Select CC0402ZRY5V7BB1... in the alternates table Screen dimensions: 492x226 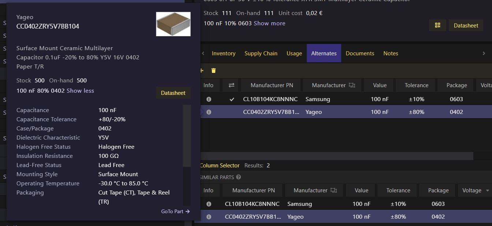[x=271, y=112]
